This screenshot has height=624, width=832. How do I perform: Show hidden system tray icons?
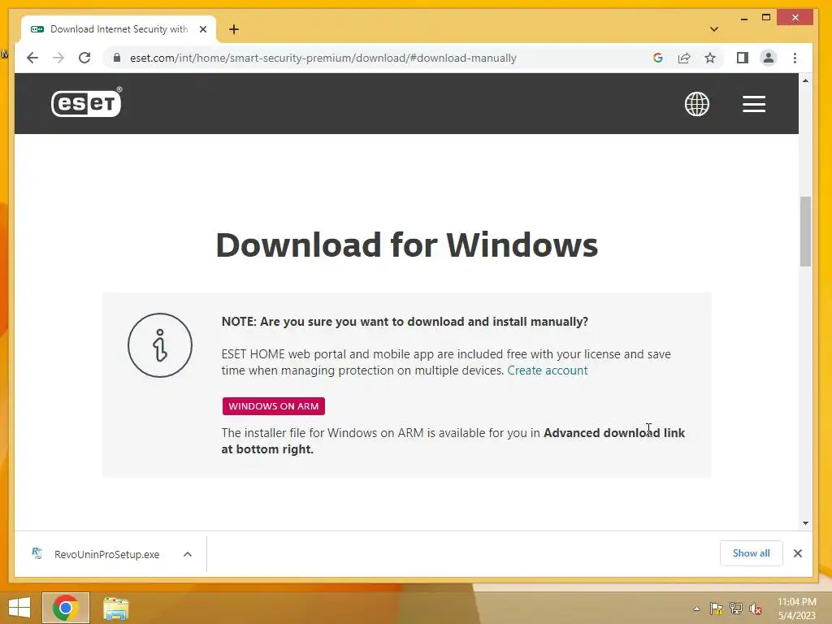696,609
